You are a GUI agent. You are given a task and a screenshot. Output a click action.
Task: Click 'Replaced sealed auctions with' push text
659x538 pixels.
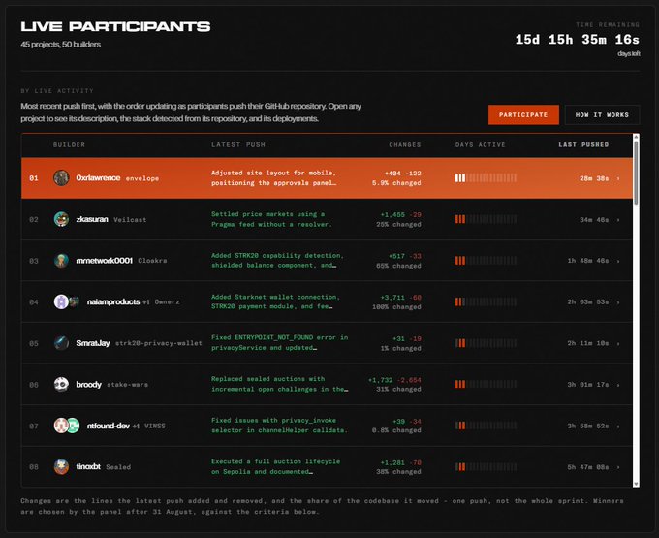(x=267, y=379)
